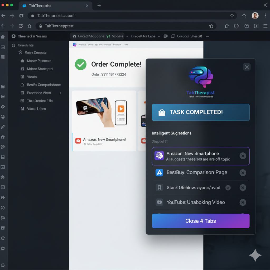Click the pencil edit icon in left strip
Screen dimensions: 270x270
[x=3, y=127]
